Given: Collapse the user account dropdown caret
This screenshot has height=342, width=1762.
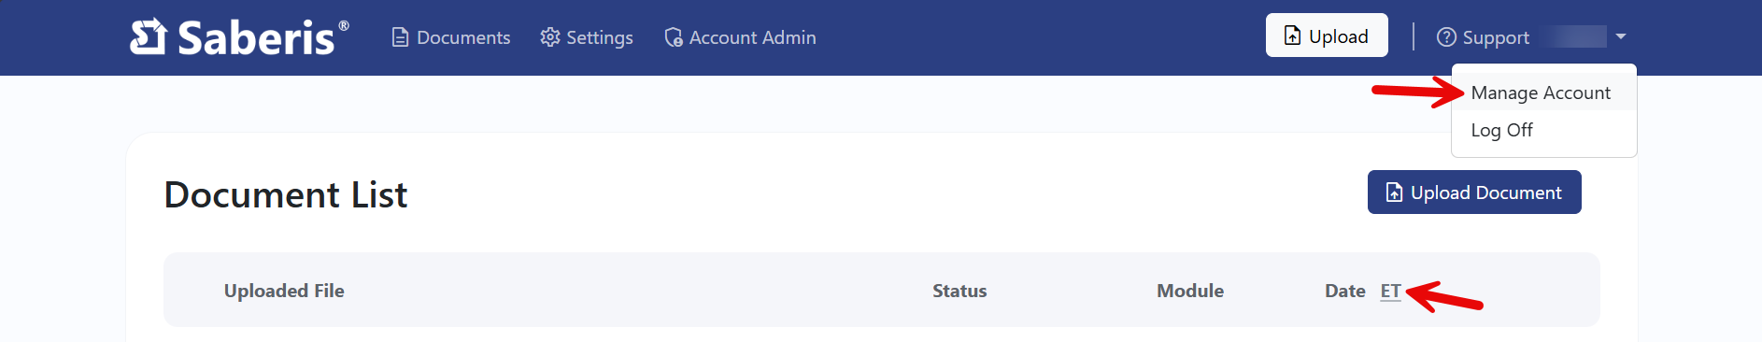Looking at the screenshot, I should point(1621,36).
